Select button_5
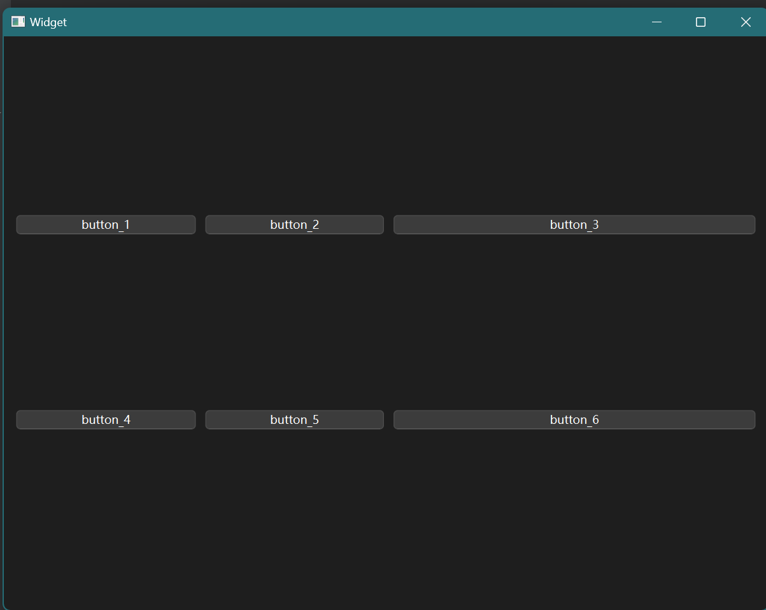Viewport: 766px width, 610px height. tap(294, 420)
